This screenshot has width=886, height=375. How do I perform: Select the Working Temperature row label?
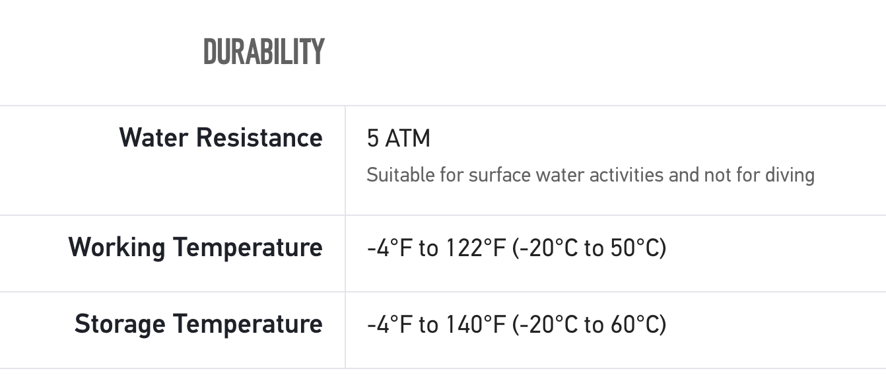coord(195,247)
